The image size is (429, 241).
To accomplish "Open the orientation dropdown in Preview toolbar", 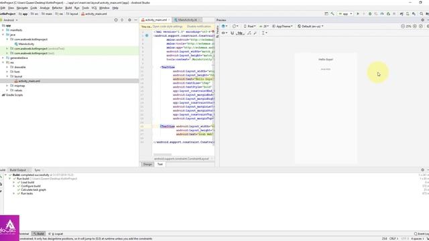I will tap(235, 26).
